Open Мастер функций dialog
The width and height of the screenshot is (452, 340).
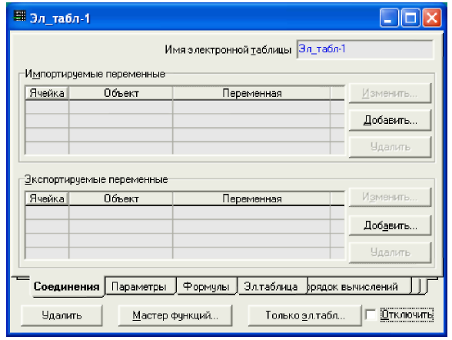click(x=175, y=315)
